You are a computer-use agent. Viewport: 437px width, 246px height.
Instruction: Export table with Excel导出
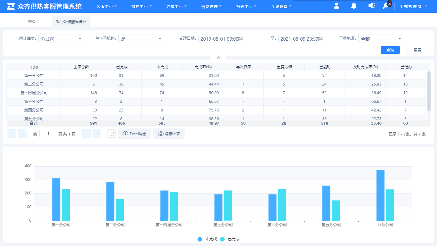coord(135,134)
